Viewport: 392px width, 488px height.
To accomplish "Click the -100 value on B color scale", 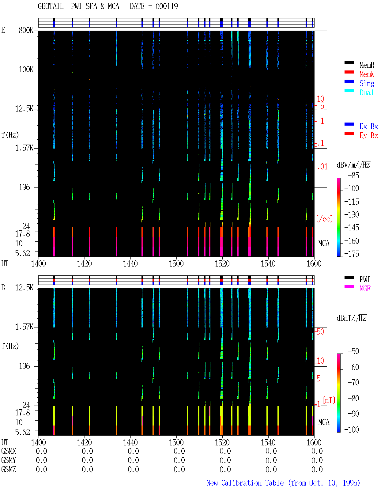I will [x=352, y=429].
